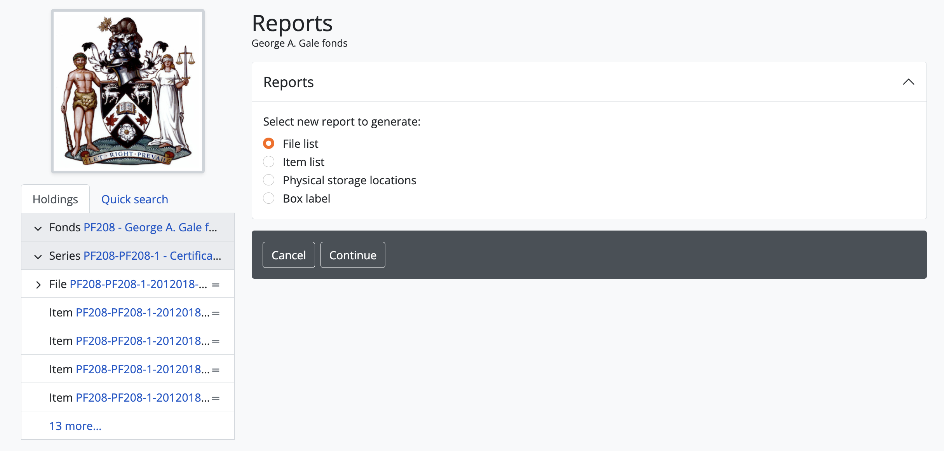
Task: Select the Item list radio option
Action: (x=269, y=162)
